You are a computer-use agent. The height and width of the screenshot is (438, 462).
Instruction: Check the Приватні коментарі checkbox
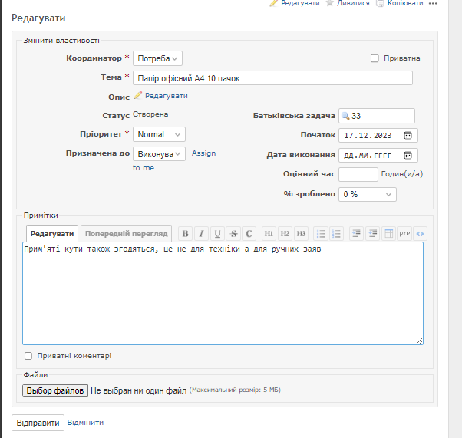coord(28,356)
